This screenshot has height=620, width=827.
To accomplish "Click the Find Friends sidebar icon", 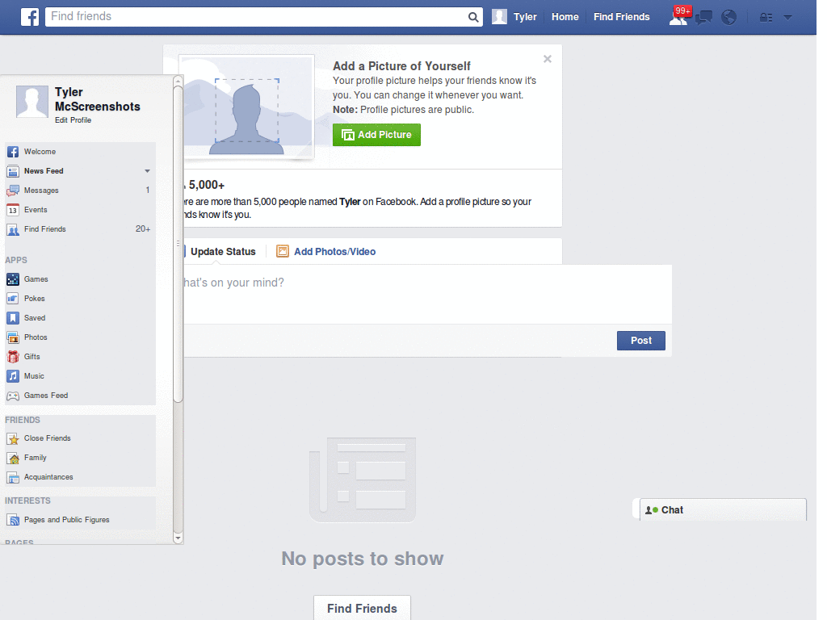I will (x=13, y=229).
